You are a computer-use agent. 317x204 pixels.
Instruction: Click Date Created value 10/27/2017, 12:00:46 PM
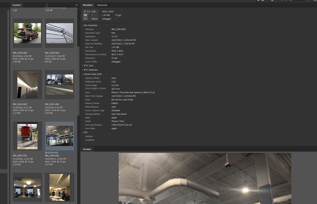click(x=123, y=40)
